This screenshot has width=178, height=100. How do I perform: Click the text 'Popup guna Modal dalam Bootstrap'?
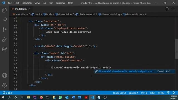68,32
